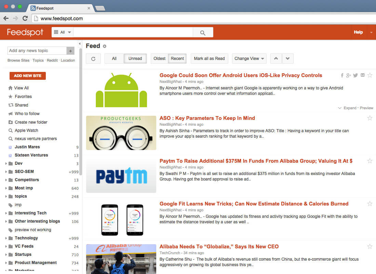The height and width of the screenshot is (274, 376).
Task: Open the PaytM logo thumbnail
Action: [121, 175]
